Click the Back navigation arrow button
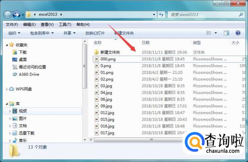Screen dimensions: 248x162 pyautogui.click(x=8, y=15)
